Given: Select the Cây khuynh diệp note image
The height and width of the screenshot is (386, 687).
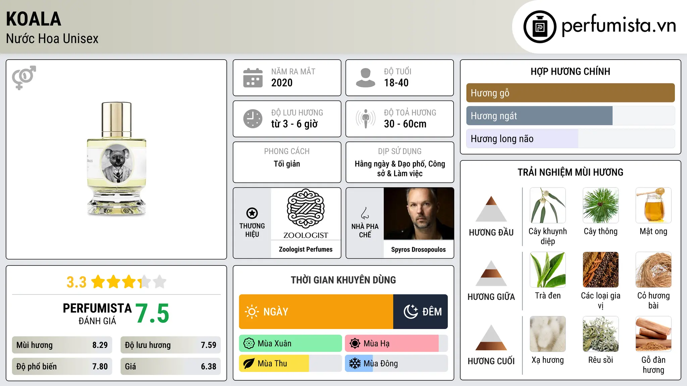Looking at the screenshot, I should click(548, 205).
